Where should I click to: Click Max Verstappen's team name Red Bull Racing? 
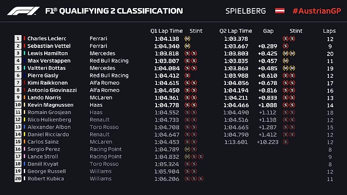coord(109,61)
